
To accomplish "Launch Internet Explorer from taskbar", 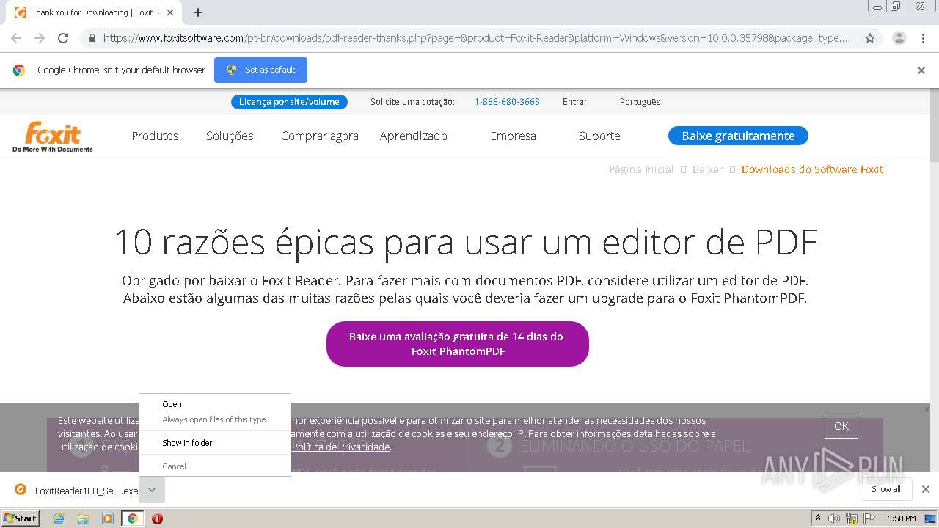I will (x=58, y=518).
